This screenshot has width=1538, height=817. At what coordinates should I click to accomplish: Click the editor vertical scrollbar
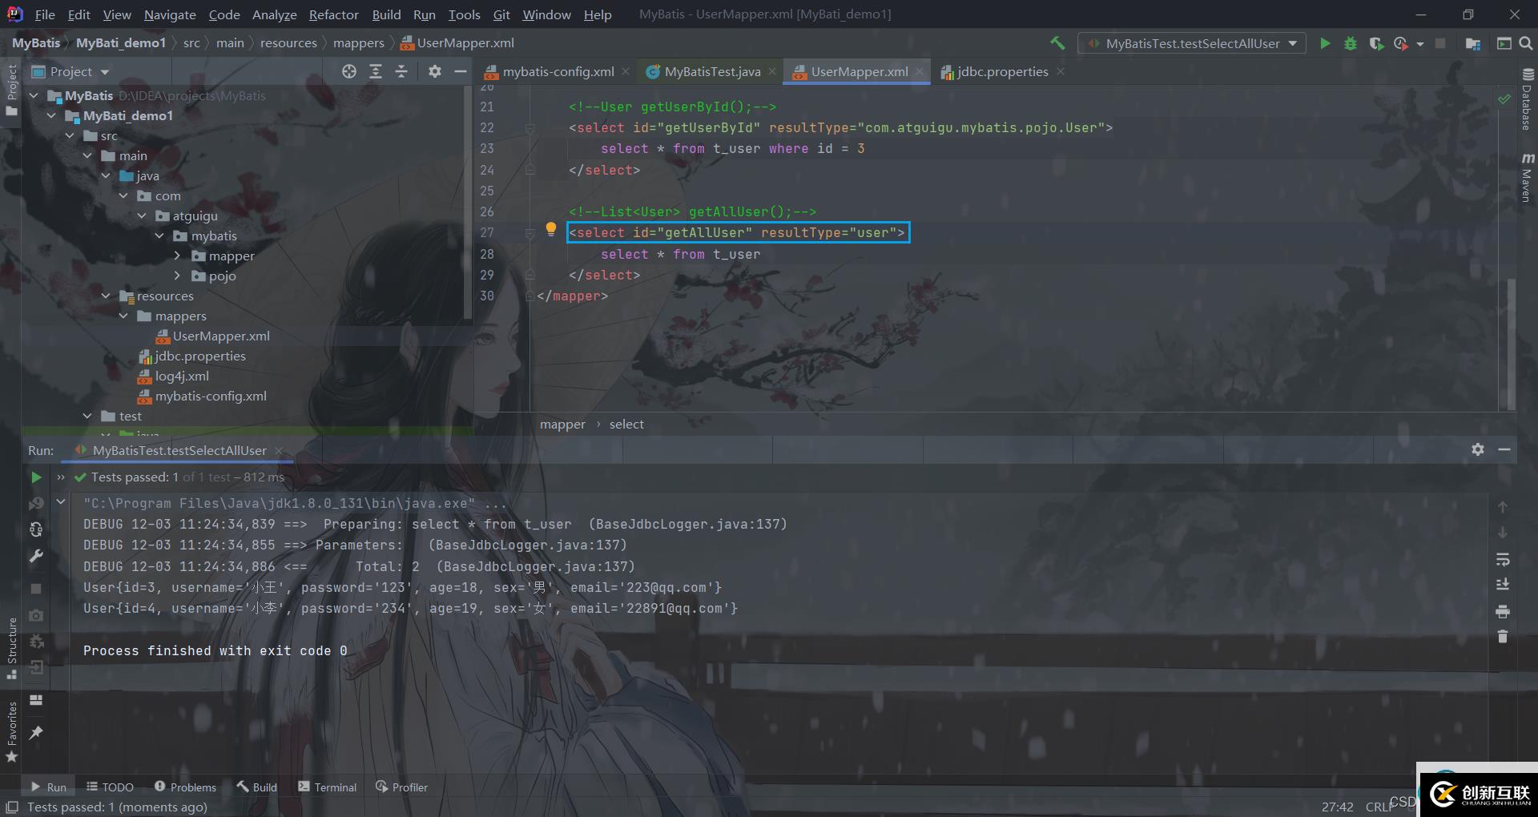click(1511, 344)
